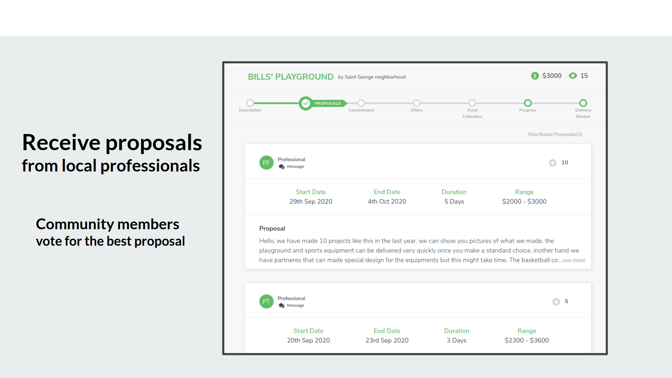The image size is (672, 378).
Task: Message the second professional via chat icon
Action: 282,306
